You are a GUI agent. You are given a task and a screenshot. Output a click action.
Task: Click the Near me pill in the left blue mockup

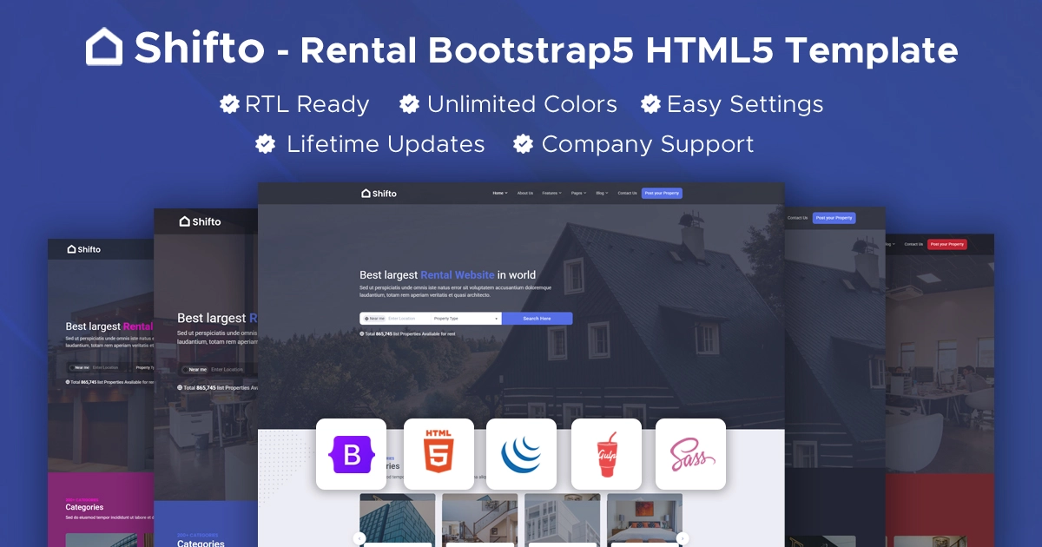[x=193, y=370]
